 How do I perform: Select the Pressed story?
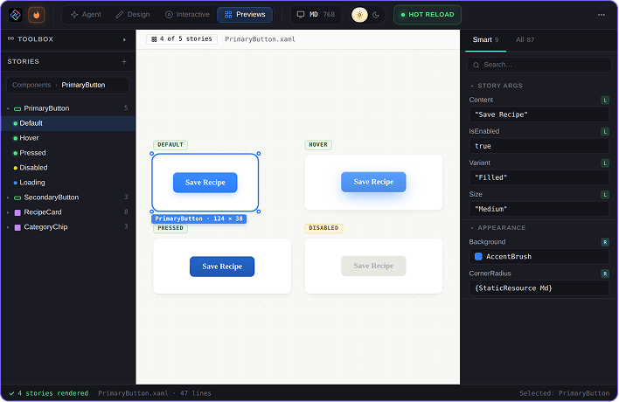coord(68,153)
